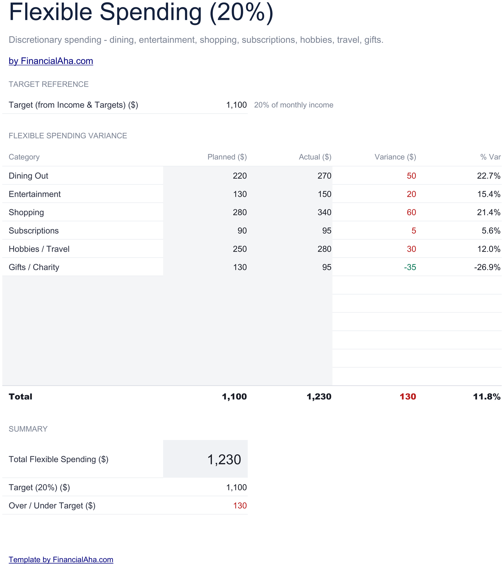Click the Hobbies / Travel row label
The height and width of the screenshot is (566, 504).
39,249
